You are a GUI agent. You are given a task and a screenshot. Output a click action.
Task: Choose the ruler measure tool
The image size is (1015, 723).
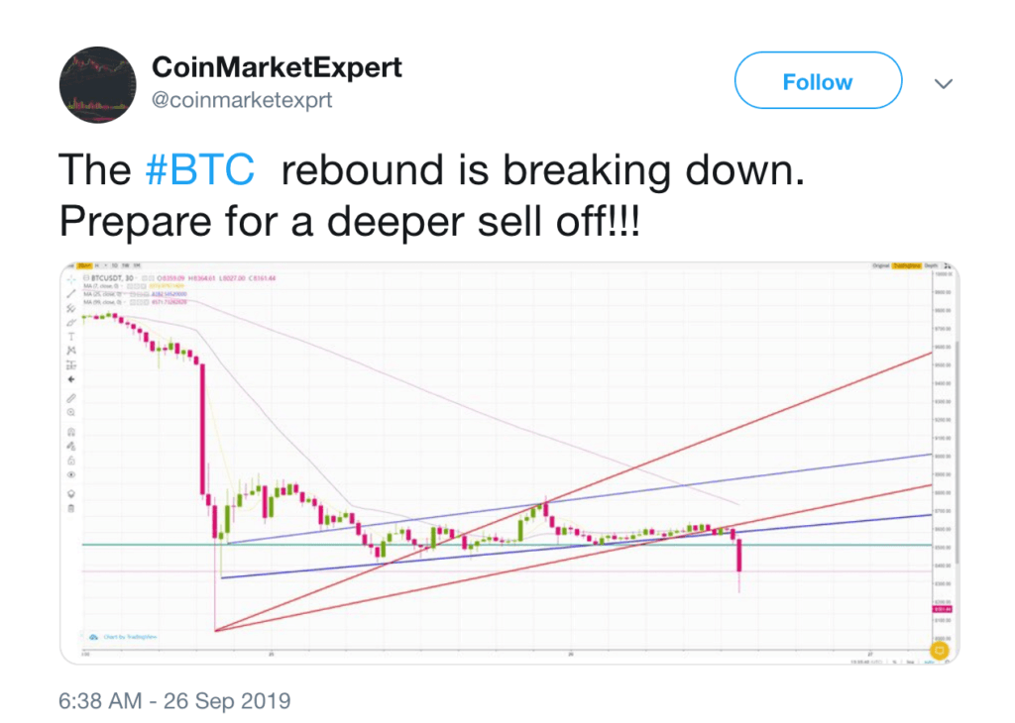[71, 398]
